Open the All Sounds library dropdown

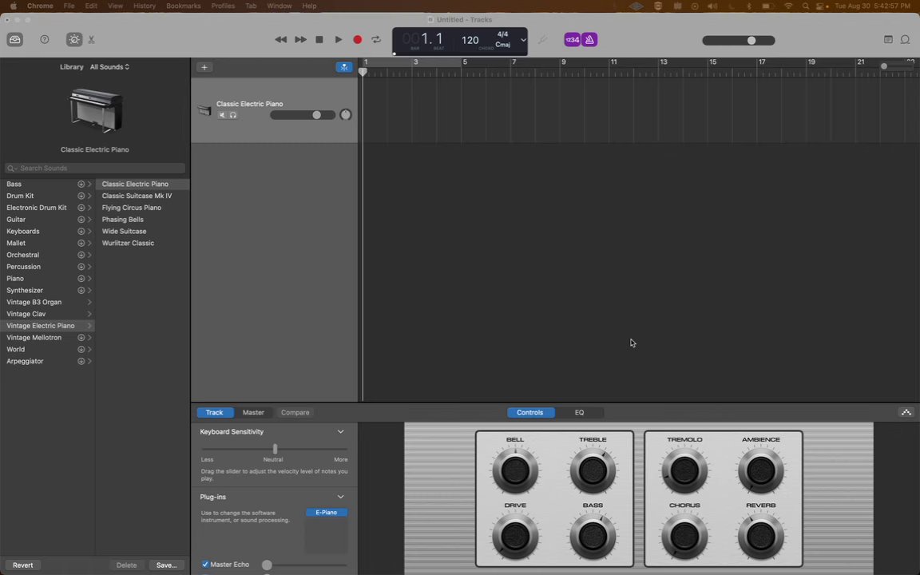tap(109, 67)
